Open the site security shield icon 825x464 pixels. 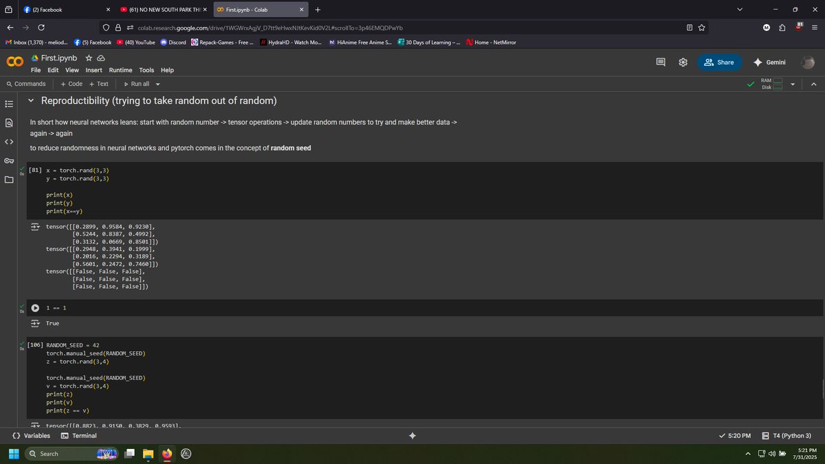107,27
